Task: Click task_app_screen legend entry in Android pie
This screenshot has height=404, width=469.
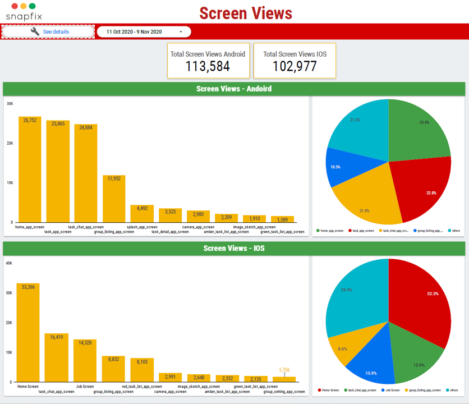Action: click(361, 231)
